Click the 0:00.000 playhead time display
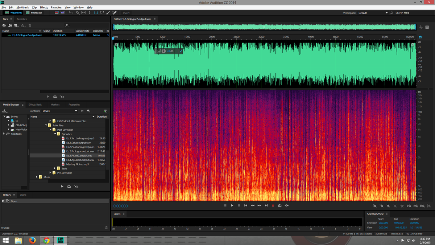435x245 pixels. tap(121, 206)
